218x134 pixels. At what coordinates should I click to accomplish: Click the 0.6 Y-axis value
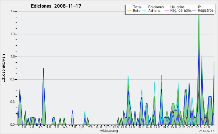pyautogui.click(x=13, y=79)
